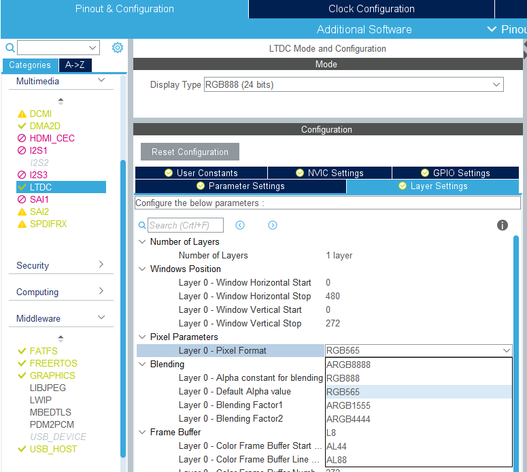Open the sidebar search combo box
Image resolution: width=527 pixels, height=472 pixels.
pyautogui.click(x=58, y=48)
